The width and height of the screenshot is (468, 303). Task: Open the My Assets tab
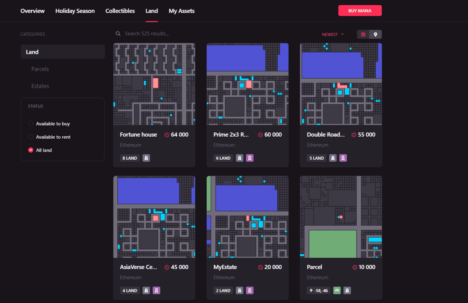click(181, 11)
